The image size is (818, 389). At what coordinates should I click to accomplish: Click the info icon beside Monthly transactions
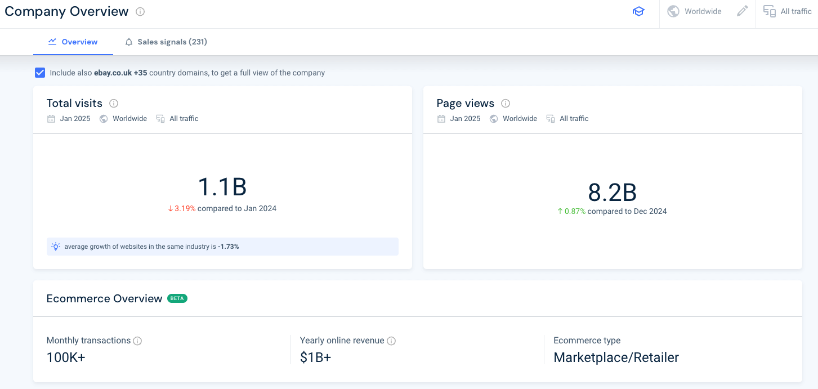point(138,341)
